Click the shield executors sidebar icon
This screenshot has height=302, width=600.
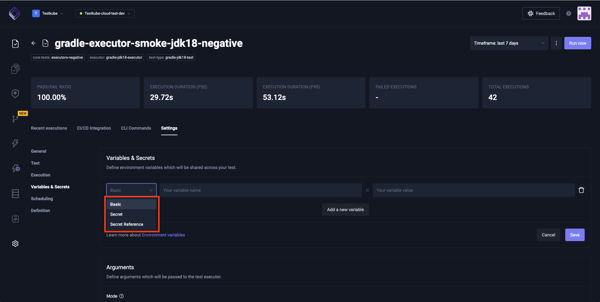tap(15, 94)
